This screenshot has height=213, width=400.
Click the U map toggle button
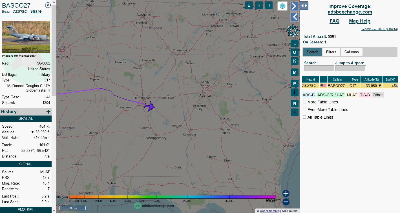pos(249,5)
